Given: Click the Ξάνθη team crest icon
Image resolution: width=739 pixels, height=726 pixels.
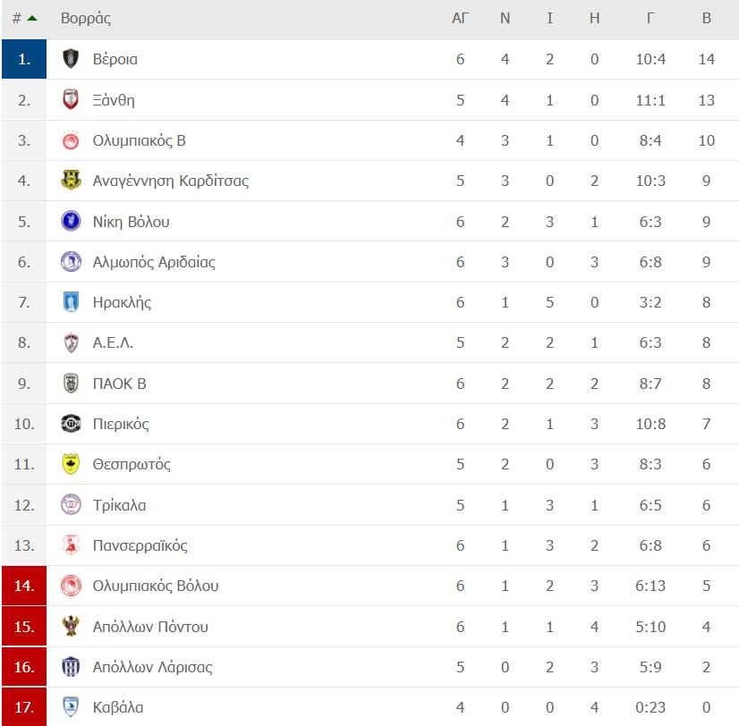Looking at the screenshot, I should pos(71,99).
